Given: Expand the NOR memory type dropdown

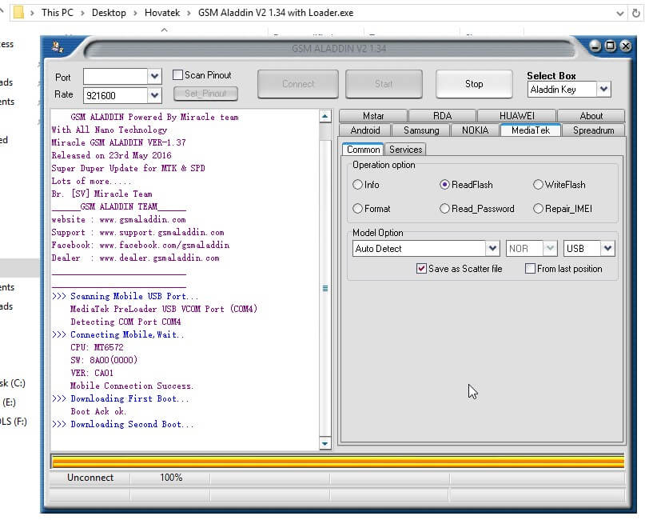Looking at the screenshot, I should coord(550,249).
